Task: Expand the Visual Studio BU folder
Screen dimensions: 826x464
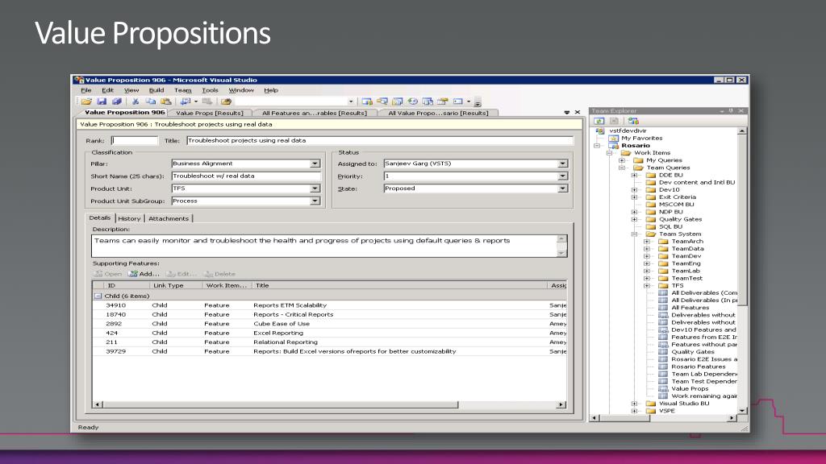Action: (635, 404)
